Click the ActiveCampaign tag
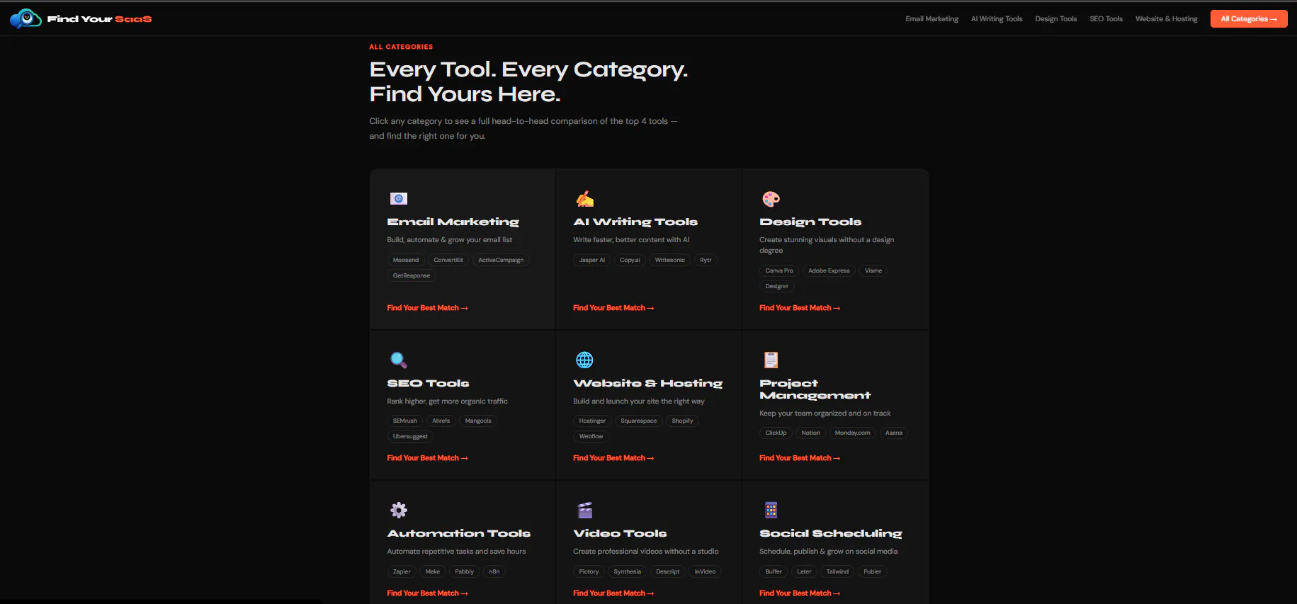The image size is (1297, 604). click(x=501, y=260)
